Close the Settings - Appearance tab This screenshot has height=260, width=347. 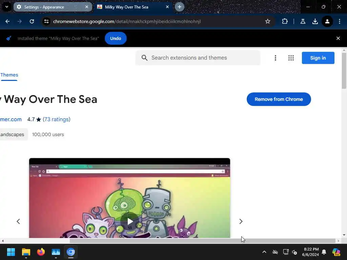[x=87, y=7]
